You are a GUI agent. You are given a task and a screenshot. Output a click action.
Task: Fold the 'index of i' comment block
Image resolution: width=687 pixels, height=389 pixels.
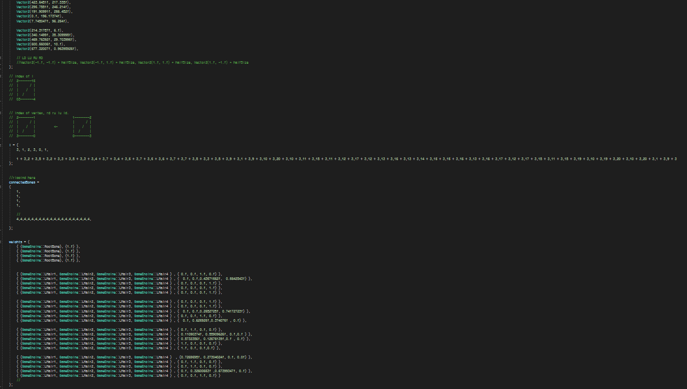point(4,76)
